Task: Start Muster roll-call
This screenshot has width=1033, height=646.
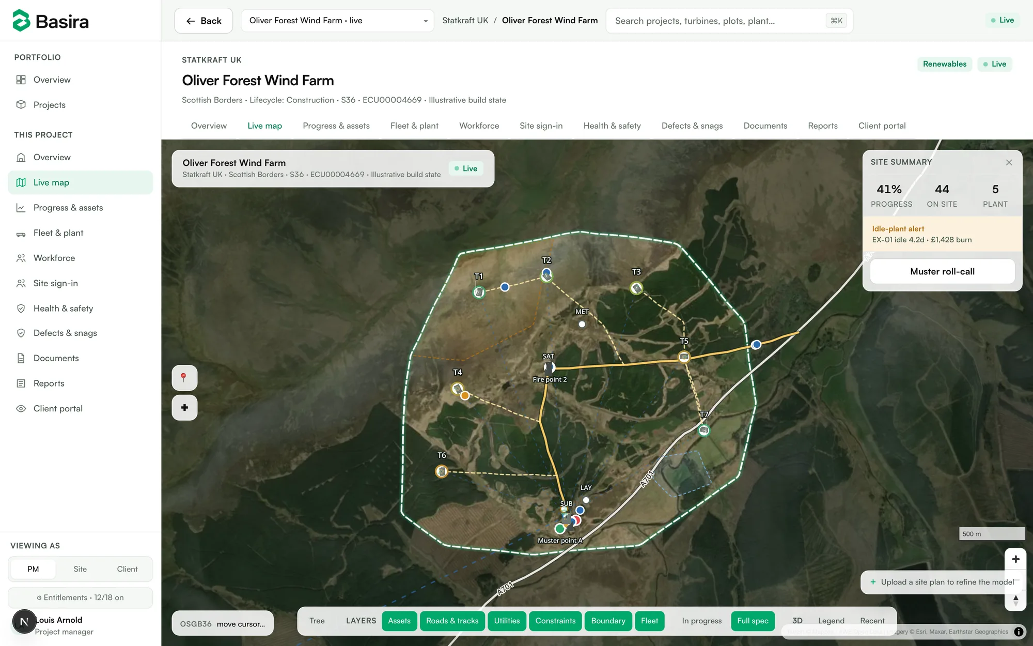Action: point(942,271)
